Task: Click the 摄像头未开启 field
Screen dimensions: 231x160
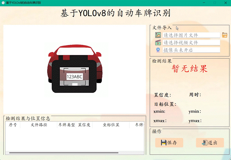Action: pos(191,50)
